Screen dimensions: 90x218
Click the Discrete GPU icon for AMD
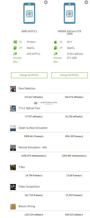point(15,54)
